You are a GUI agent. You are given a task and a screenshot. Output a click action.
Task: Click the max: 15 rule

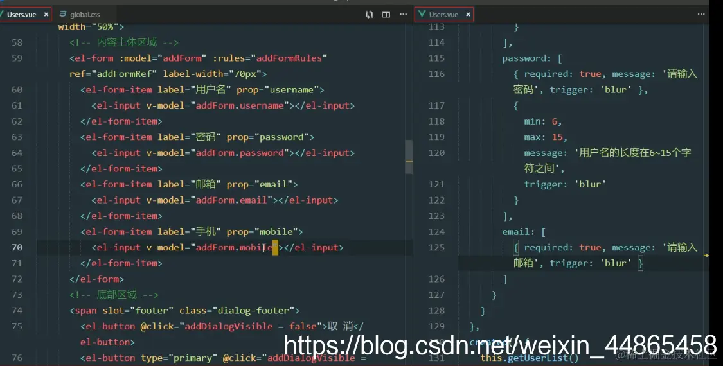click(x=546, y=137)
